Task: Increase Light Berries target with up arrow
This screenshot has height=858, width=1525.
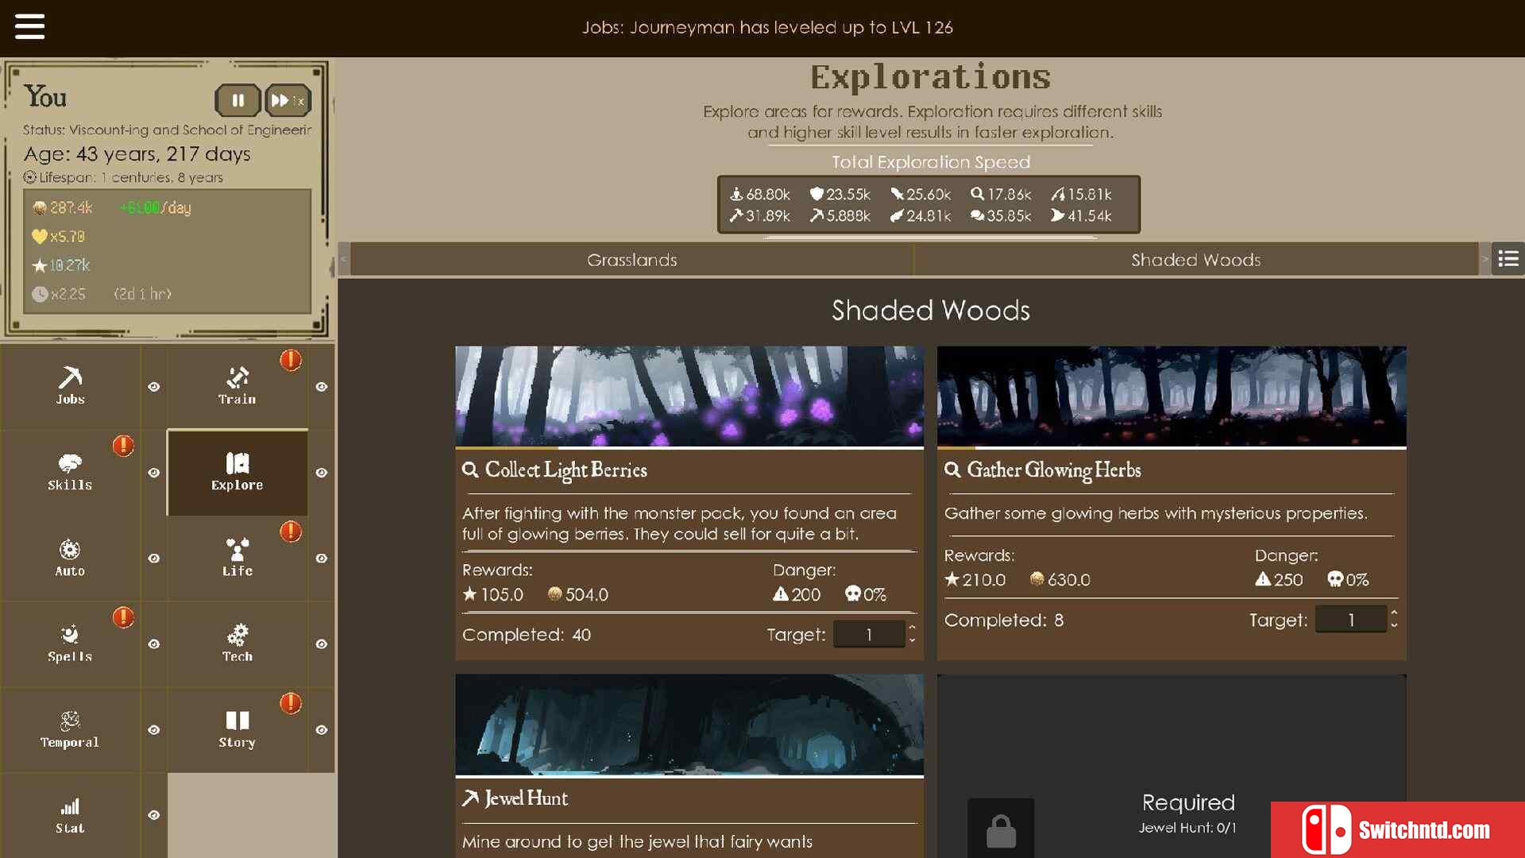Action: point(913,628)
